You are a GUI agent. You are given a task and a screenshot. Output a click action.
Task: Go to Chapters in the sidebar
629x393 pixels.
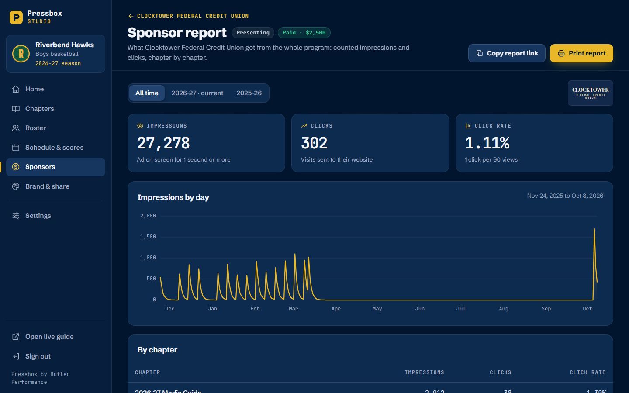tap(55, 109)
